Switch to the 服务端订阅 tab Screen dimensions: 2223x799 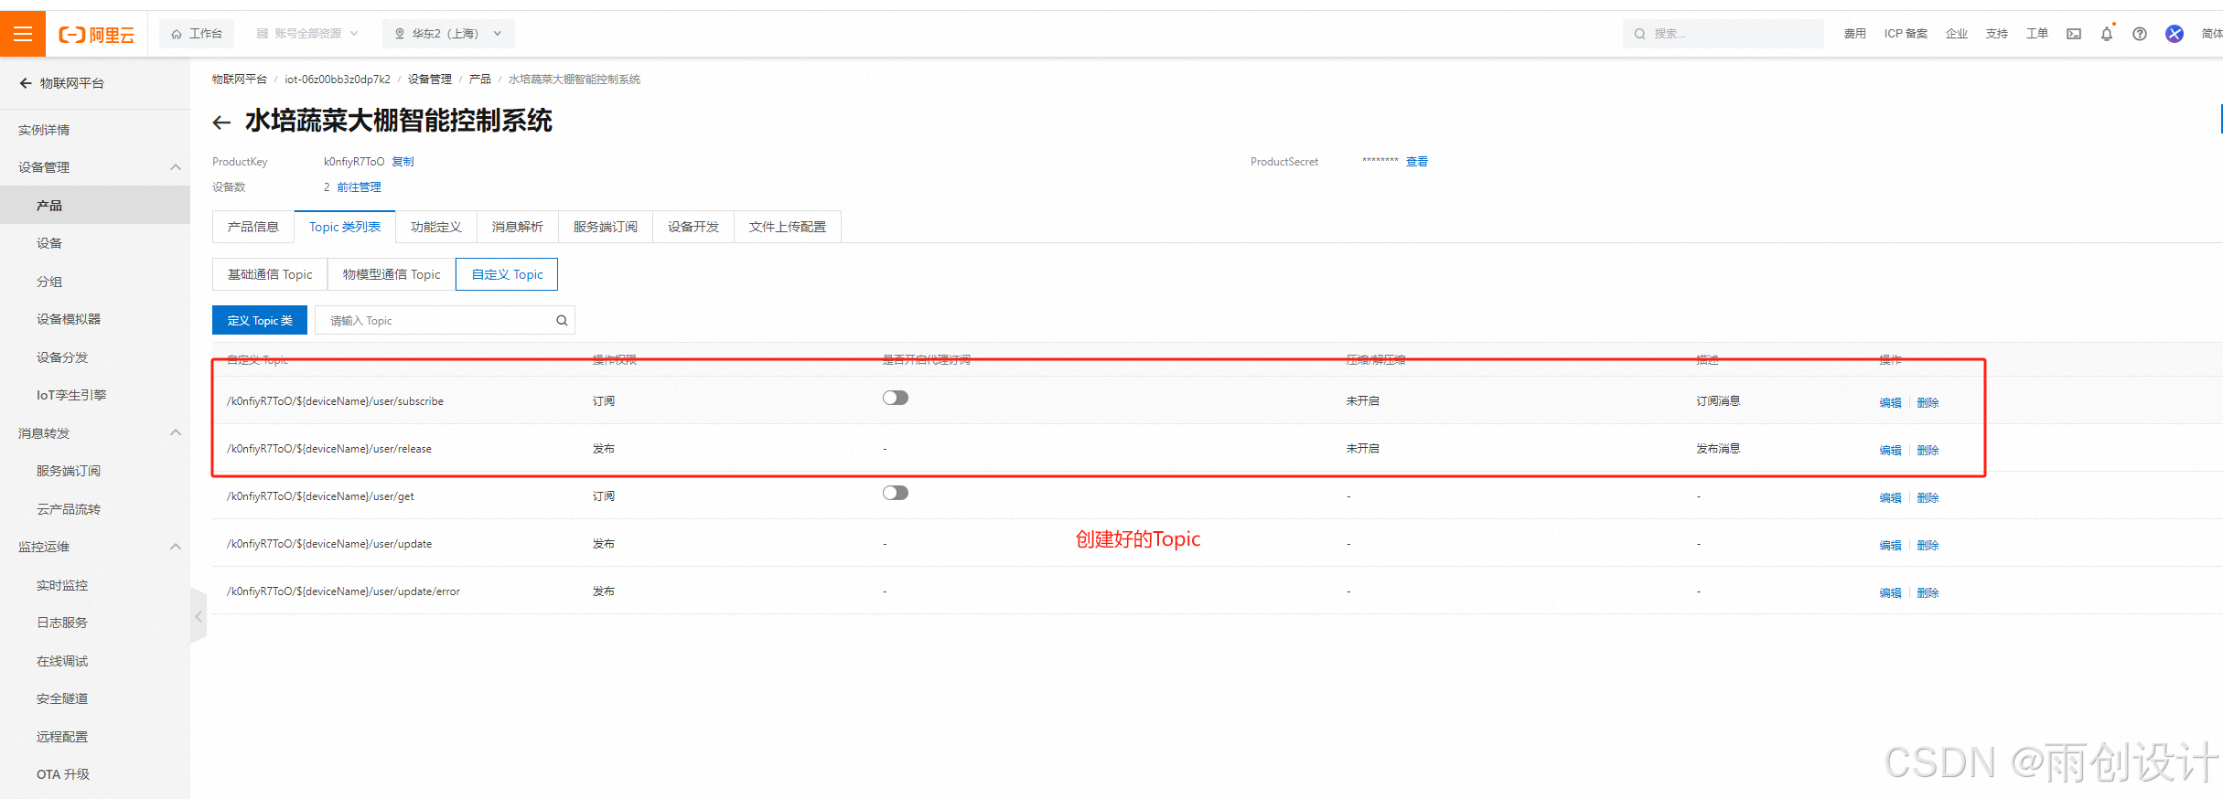pos(606,227)
